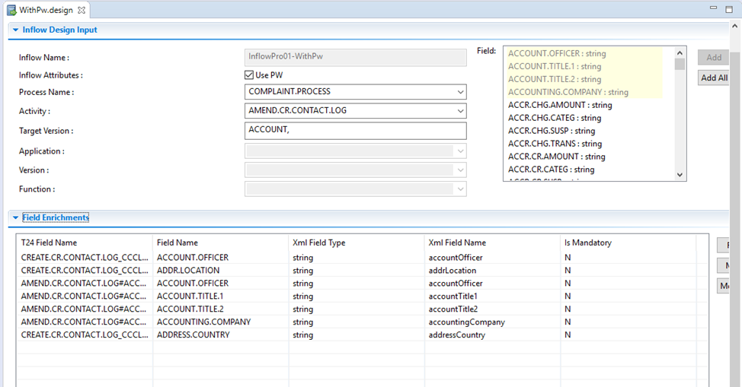Click the Add All button
The image size is (742, 387).
tap(714, 78)
